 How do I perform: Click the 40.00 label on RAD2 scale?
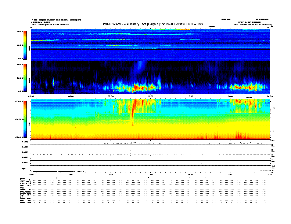(20, 31)
